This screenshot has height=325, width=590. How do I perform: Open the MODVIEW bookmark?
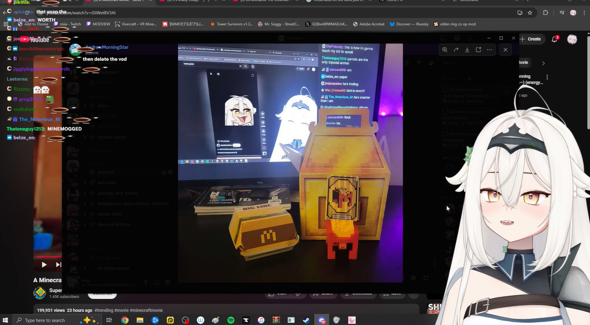[98, 24]
